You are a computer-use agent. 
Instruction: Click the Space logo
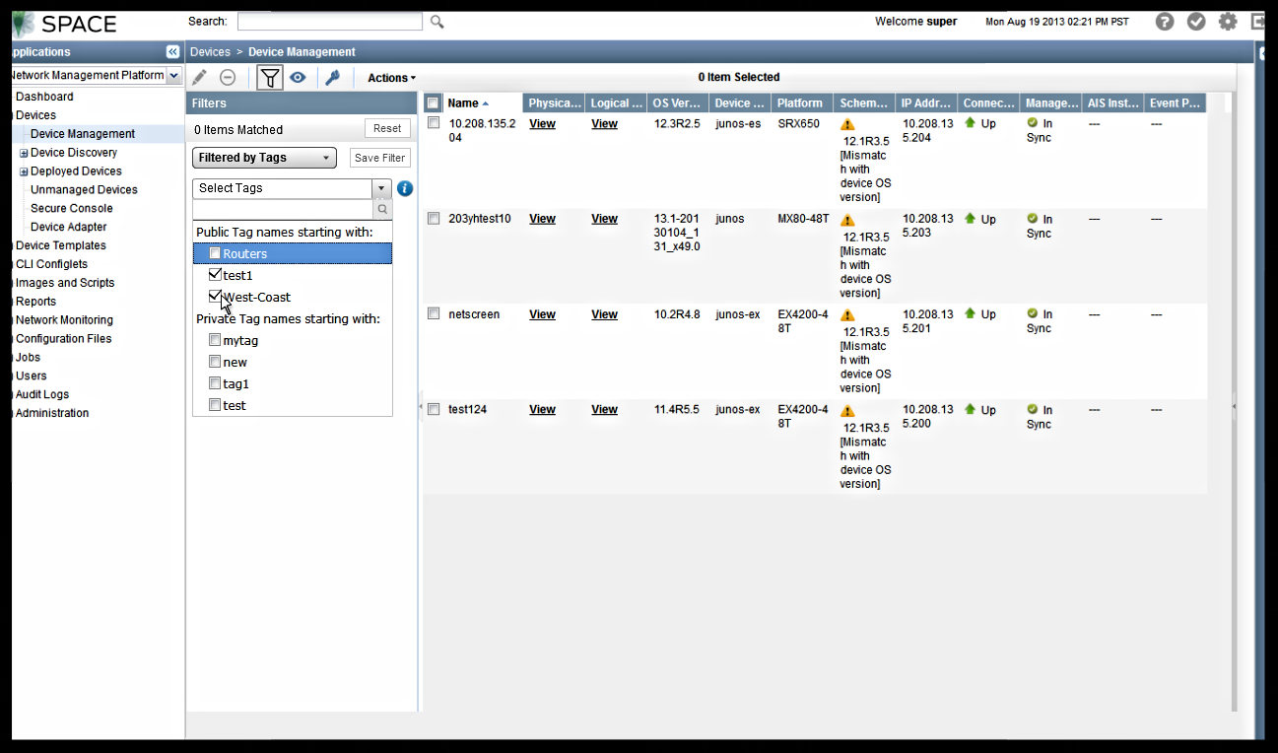point(64,24)
